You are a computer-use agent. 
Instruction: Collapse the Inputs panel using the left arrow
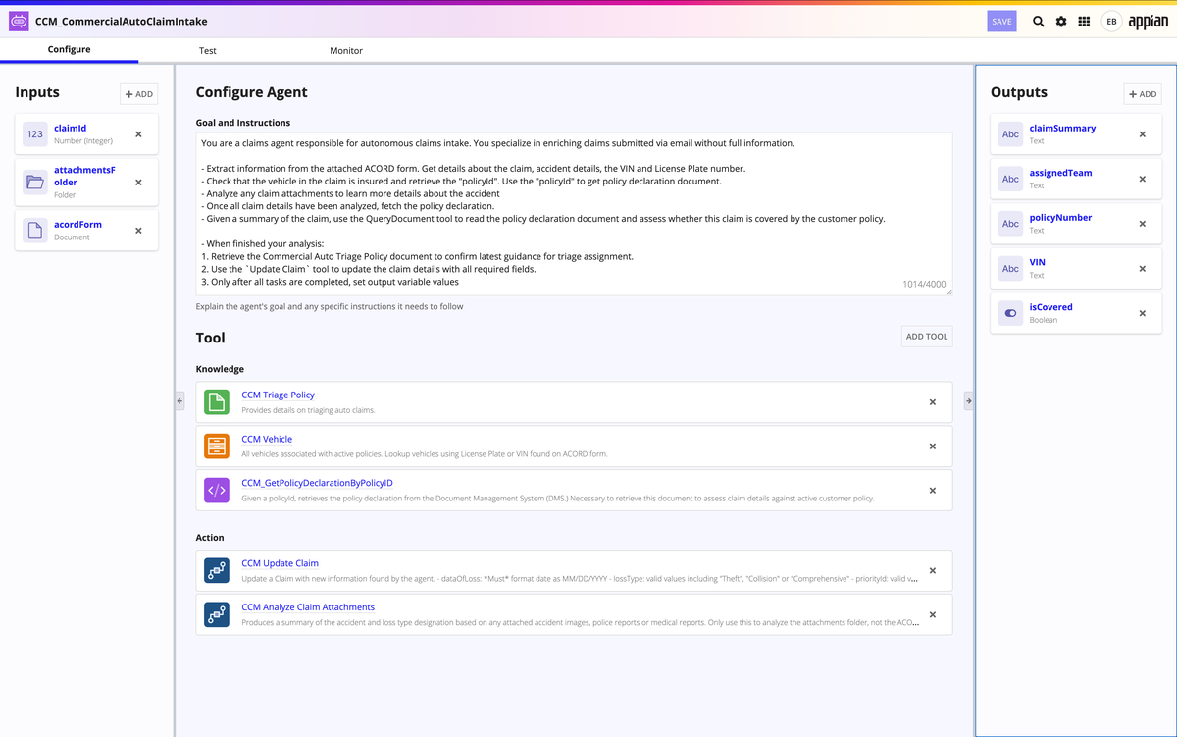click(179, 400)
